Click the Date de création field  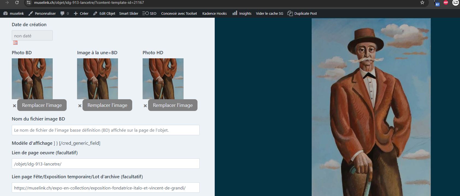(x=32, y=36)
